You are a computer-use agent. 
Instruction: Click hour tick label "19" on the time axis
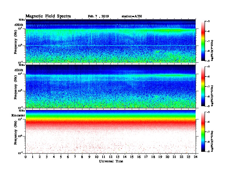(x=160, y=157)
